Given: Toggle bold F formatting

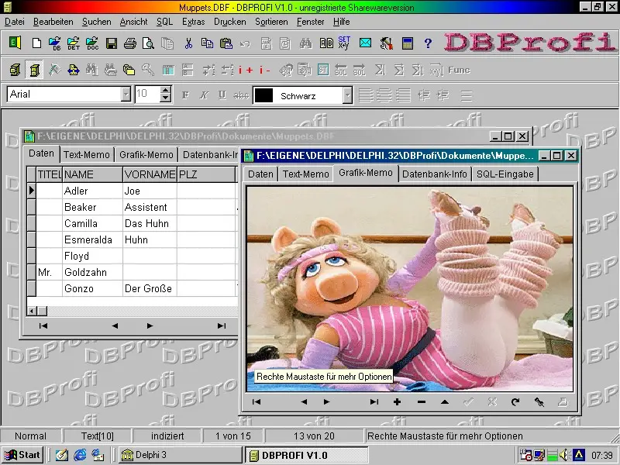Looking at the screenshot, I should coord(185,95).
